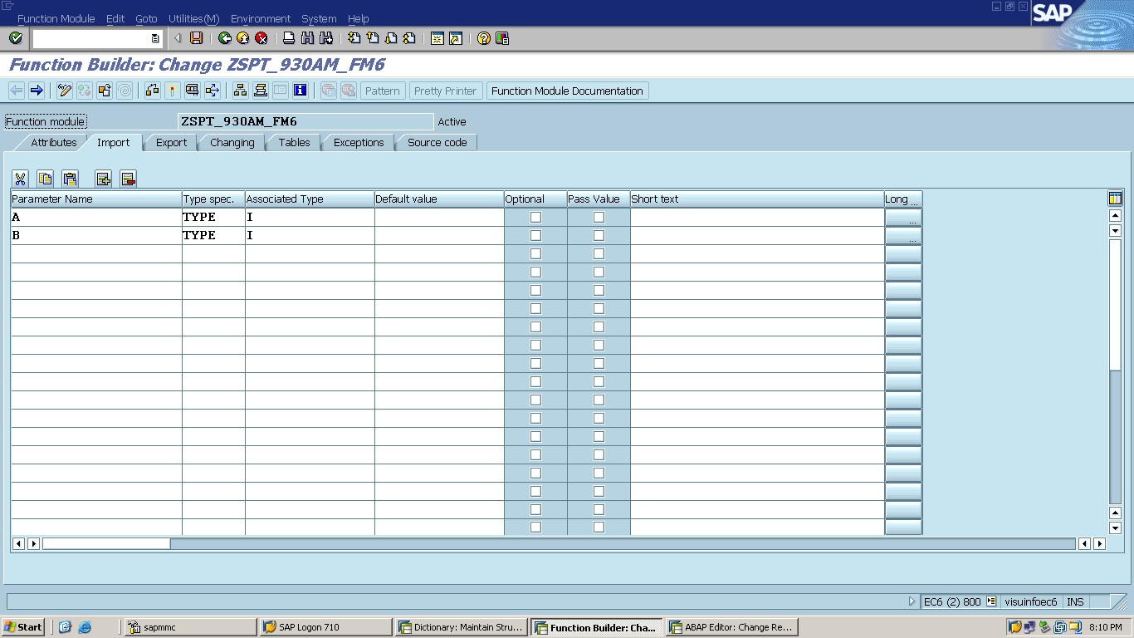Click the Windows Start button

coord(23,627)
